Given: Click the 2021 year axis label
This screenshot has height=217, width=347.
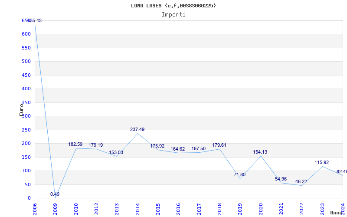Looking at the screenshot, I should 281,209.
